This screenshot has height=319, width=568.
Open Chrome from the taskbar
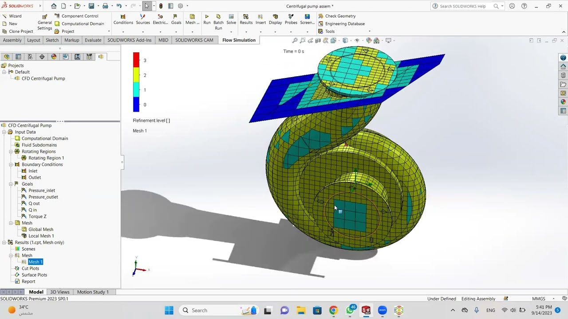click(333, 310)
